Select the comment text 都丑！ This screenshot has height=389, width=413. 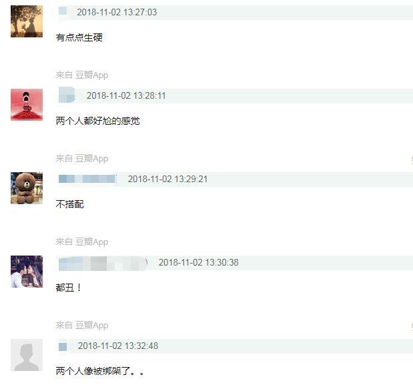69,288
